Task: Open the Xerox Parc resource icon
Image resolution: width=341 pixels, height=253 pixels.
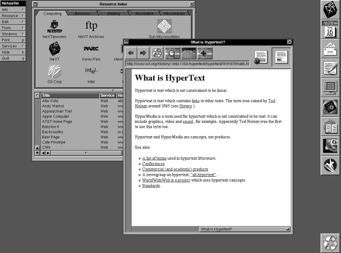Action: click(x=91, y=53)
